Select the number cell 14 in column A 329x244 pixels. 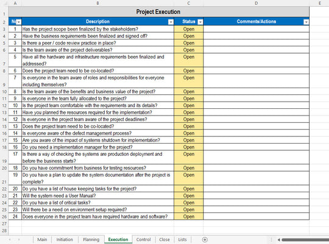coord(15,133)
